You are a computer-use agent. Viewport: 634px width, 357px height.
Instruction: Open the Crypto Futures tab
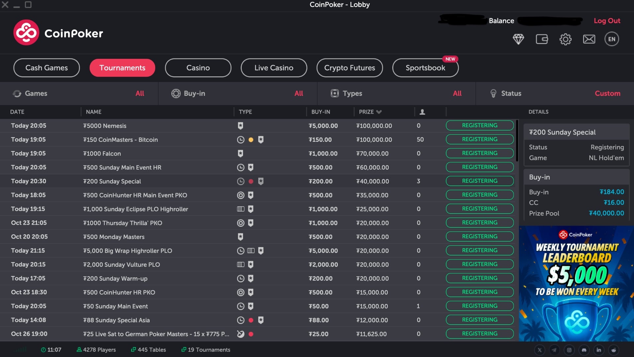[350, 68]
